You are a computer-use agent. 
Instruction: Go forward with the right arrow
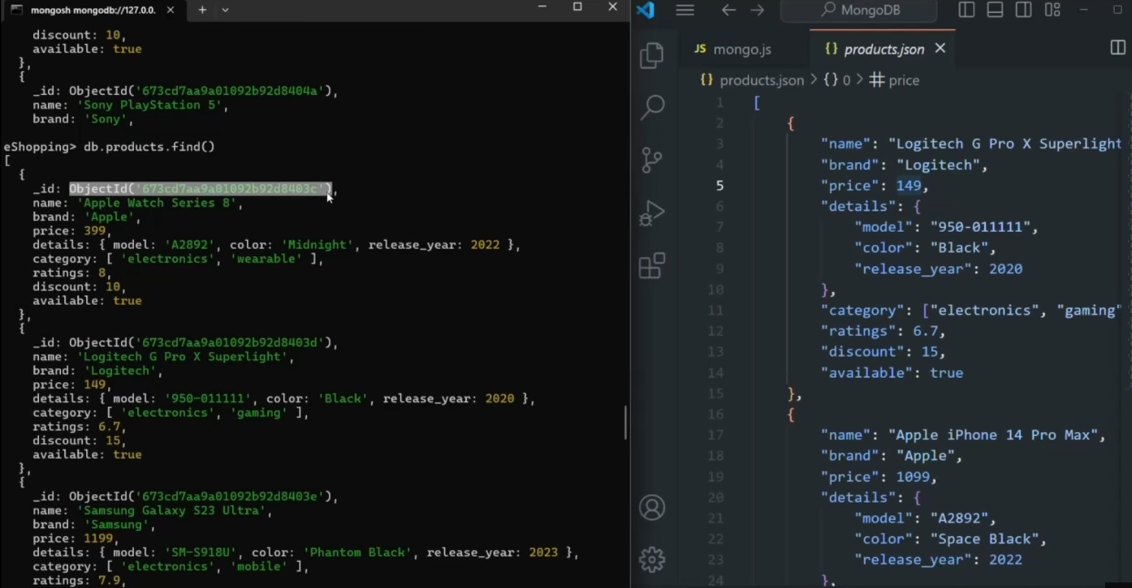758,10
